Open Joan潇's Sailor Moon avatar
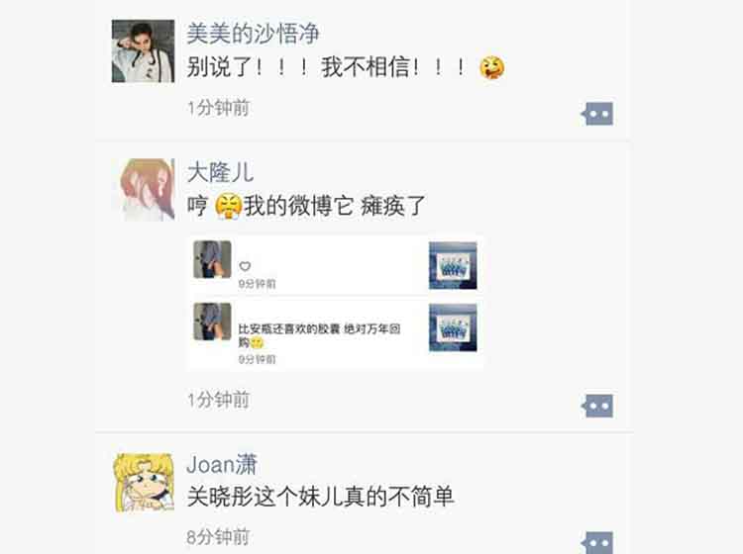 click(144, 483)
